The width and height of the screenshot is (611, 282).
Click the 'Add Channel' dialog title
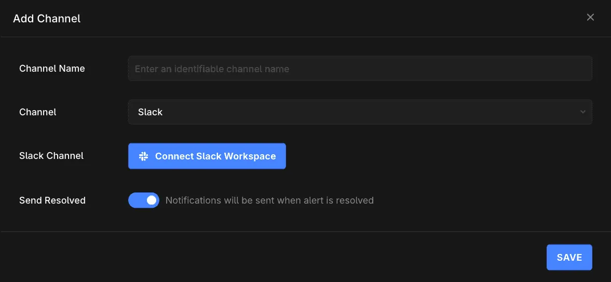(x=47, y=18)
